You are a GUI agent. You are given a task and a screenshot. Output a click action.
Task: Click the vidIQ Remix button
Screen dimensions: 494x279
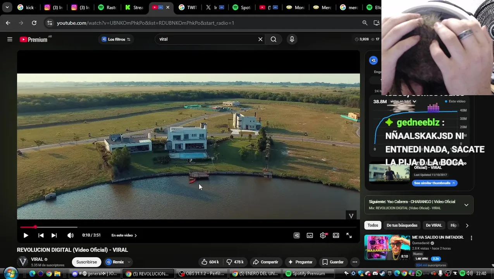pyautogui.click(x=115, y=262)
